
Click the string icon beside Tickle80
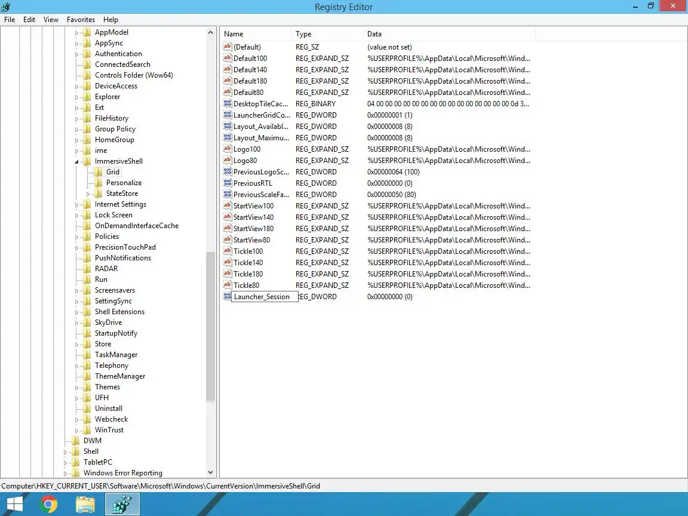(x=228, y=285)
